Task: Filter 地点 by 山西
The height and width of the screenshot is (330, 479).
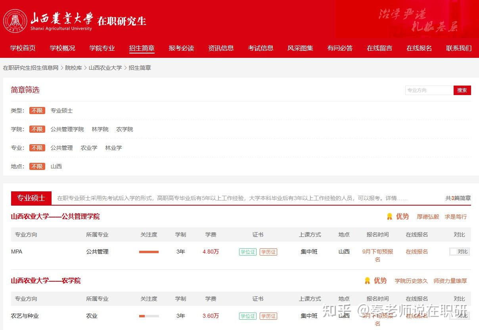Action: (56, 166)
